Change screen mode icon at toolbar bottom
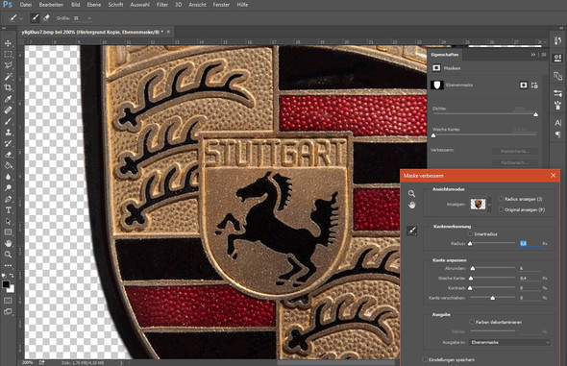Image resolution: width=567 pixels, height=366 pixels. click(x=8, y=311)
